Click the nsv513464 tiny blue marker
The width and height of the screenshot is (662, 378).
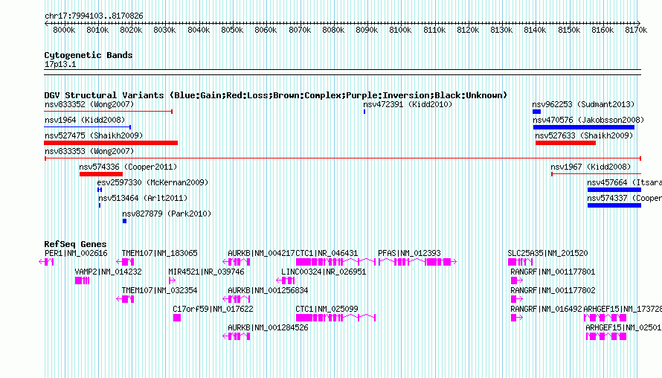100,205
